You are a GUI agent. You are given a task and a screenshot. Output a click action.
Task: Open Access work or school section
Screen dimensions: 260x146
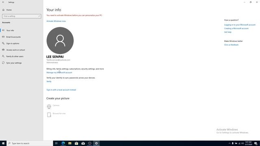point(15,50)
